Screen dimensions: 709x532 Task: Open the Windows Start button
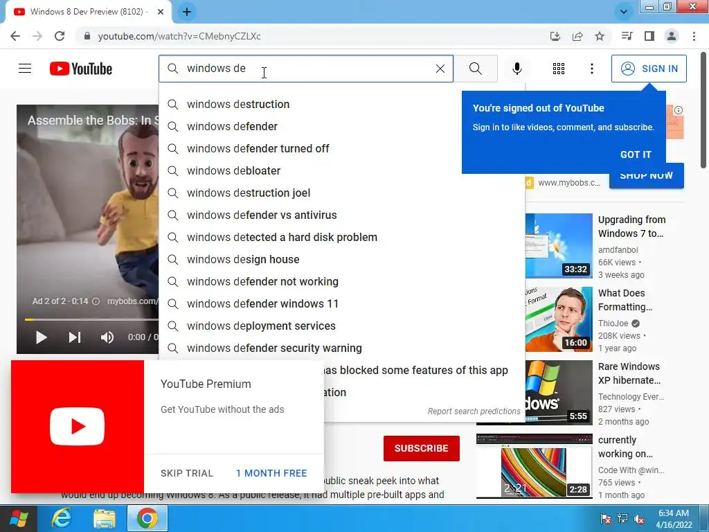18,518
